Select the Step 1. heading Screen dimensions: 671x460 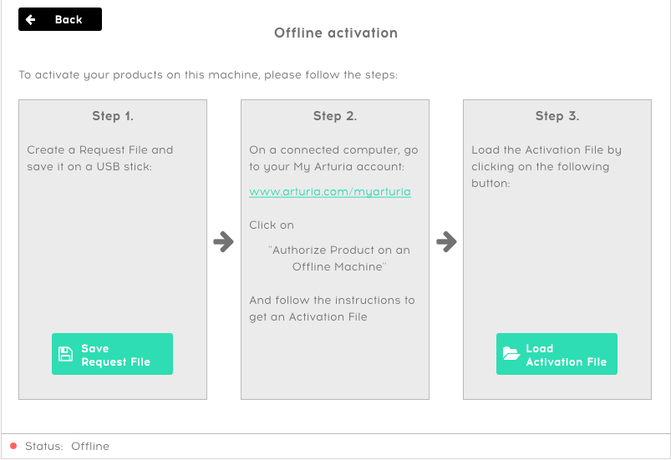pyautogui.click(x=113, y=116)
